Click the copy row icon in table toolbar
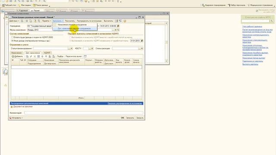 click(x=27, y=56)
